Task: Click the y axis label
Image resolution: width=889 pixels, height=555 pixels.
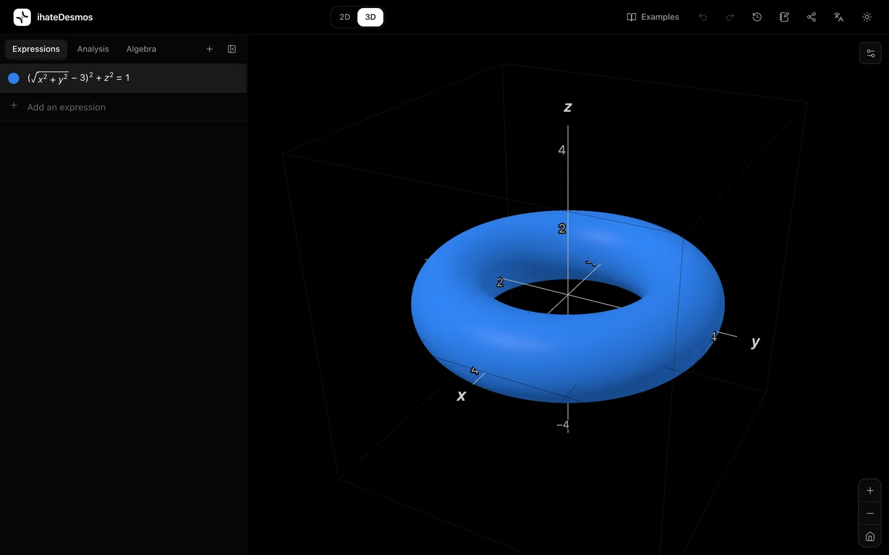Action: point(755,342)
